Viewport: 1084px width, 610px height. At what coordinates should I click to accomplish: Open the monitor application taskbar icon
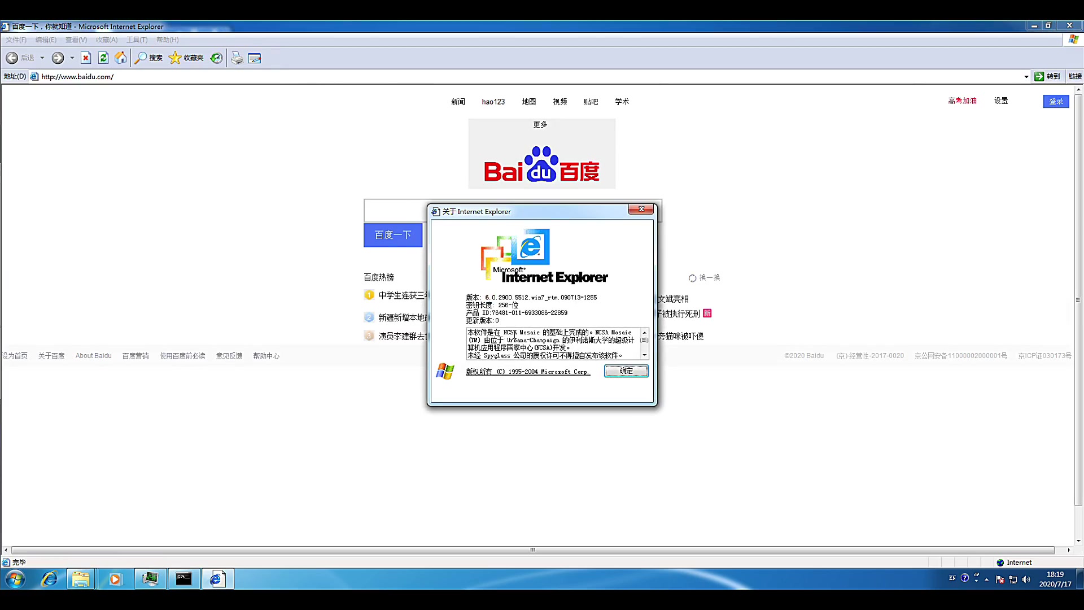tap(150, 579)
